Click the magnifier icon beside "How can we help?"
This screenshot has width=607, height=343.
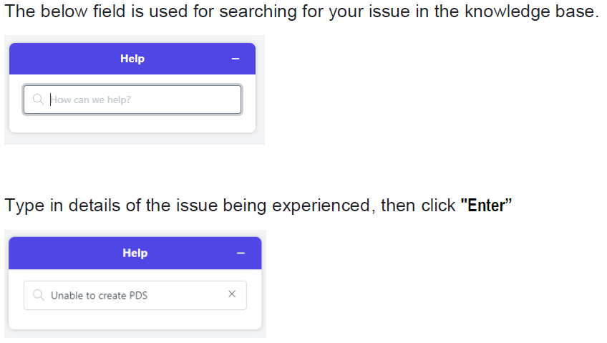38,100
